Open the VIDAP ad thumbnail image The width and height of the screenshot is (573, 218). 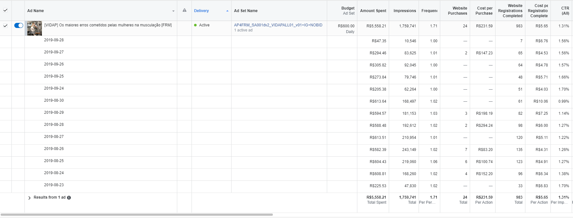34,28
